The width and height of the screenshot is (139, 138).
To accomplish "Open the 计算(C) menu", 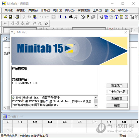I will 45,10.
